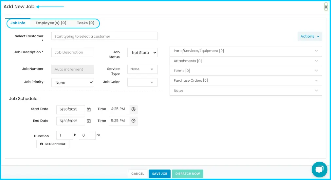This screenshot has height=180, width=331.
Task: Click the Duration minutes field
Action: [87, 135]
